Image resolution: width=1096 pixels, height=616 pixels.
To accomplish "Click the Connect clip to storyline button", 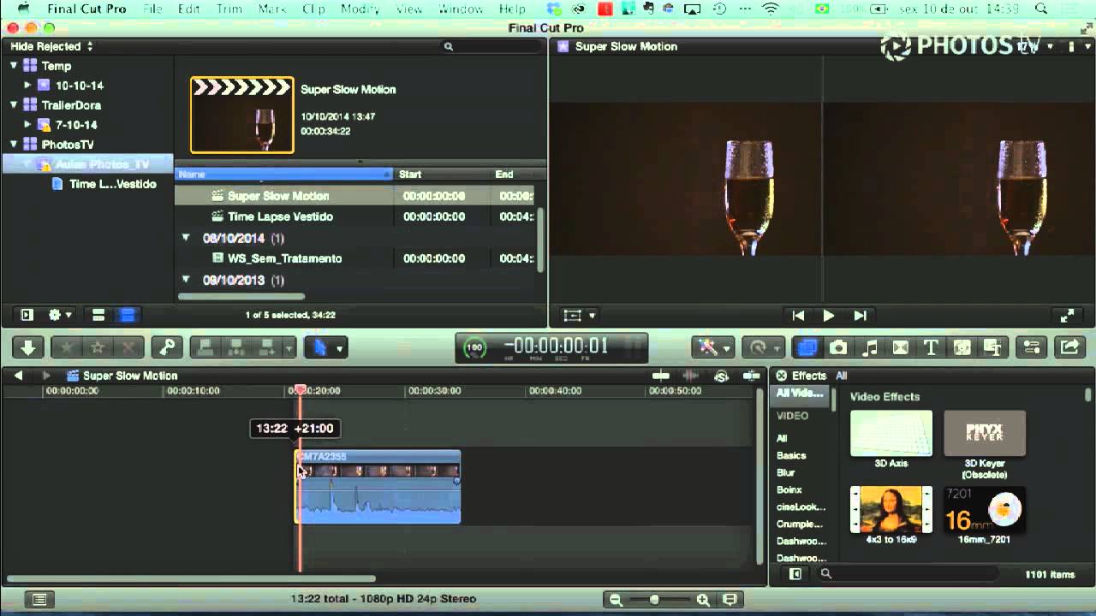I will pyautogui.click(x=205, y=347).
